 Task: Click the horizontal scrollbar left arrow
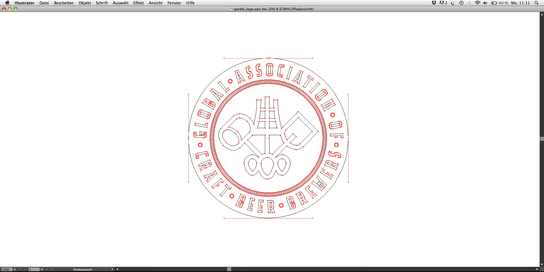point(117,269)
